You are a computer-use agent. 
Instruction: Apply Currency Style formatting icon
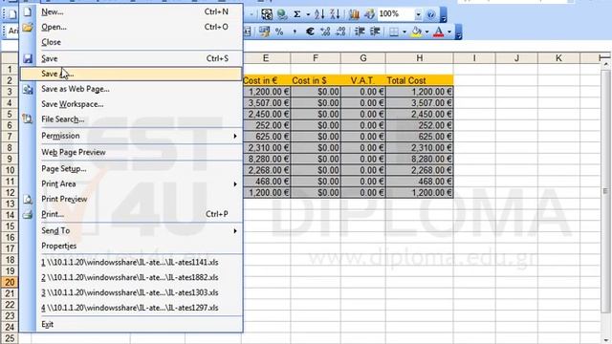pyautogui.click(x=264, y=32)
